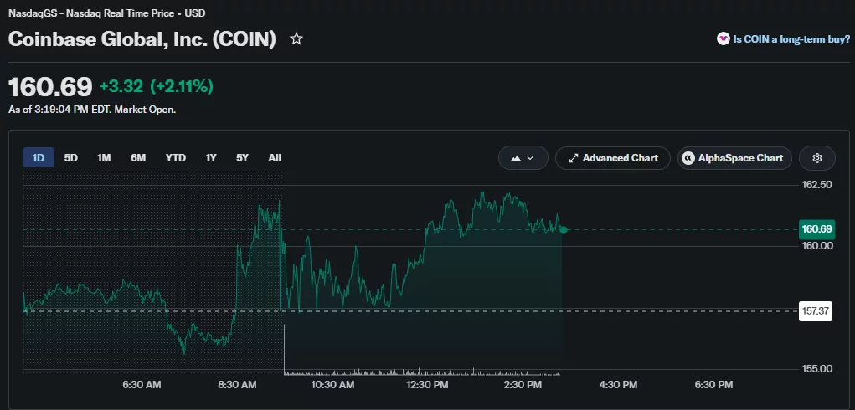Click the Advanced Chart expand arrows icon
Screen dimensions: 855x410
[x=573, y=158]
